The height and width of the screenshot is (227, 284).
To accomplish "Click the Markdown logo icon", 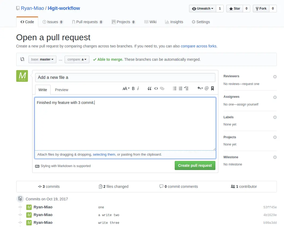I will tap(37, 166).
